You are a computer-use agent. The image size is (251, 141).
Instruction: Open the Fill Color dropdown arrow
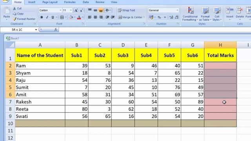[75, 17]
